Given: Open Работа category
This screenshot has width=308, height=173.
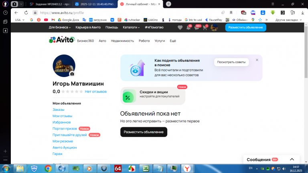Looking at the screenshot, I should [144, 41].
